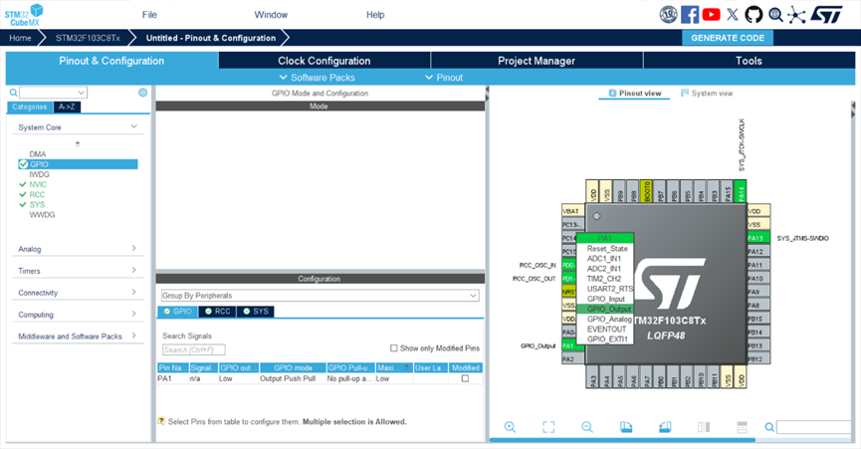Click the search magnifier icon above categories
The width and height of the screenshot is (861, 449).
(x=13, y=93)
